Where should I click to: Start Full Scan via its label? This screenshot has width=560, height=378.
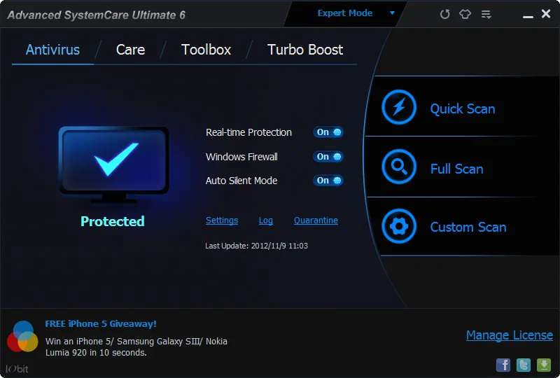tap(457, 169)
